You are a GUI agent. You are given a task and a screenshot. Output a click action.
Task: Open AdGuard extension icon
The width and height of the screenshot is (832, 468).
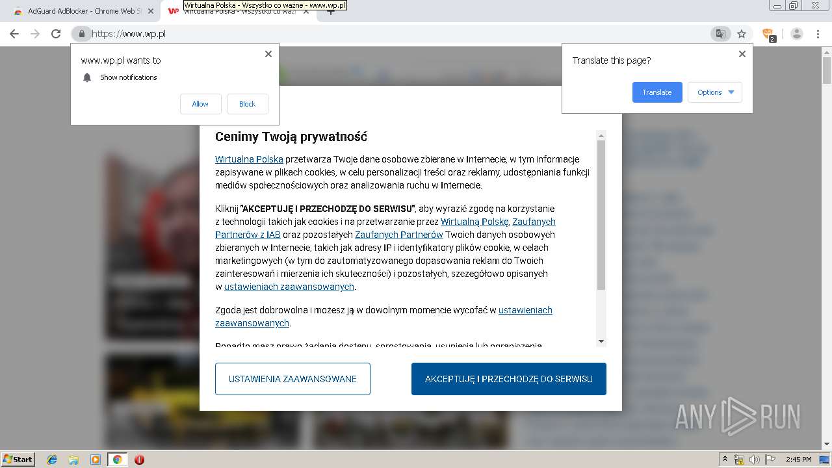768,34
